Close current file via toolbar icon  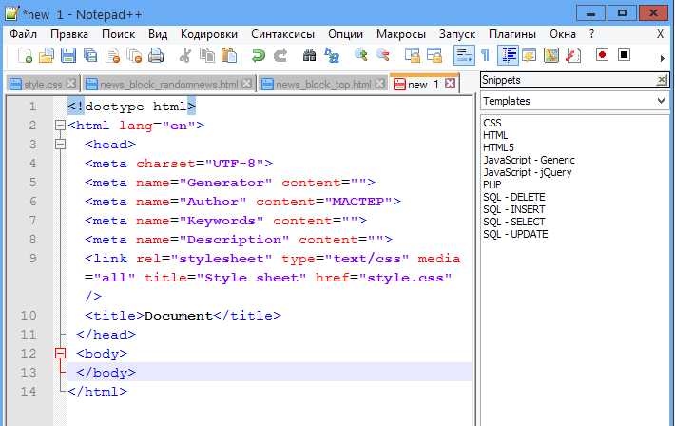(113, 55)
